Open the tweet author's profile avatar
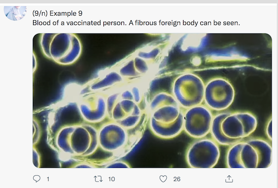Image resolution: width=278 pixels, height=188 pixels. click(15, 13)
